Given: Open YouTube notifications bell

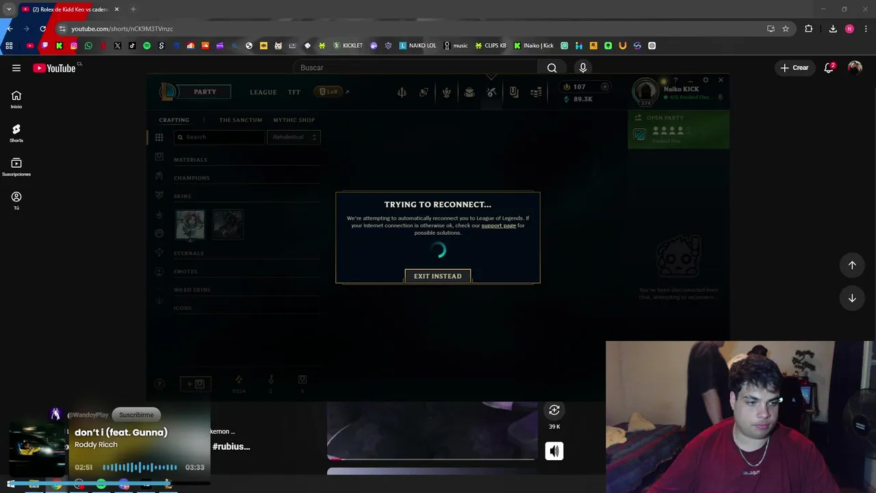Looking at the screenshot, I should pos(829,68).
